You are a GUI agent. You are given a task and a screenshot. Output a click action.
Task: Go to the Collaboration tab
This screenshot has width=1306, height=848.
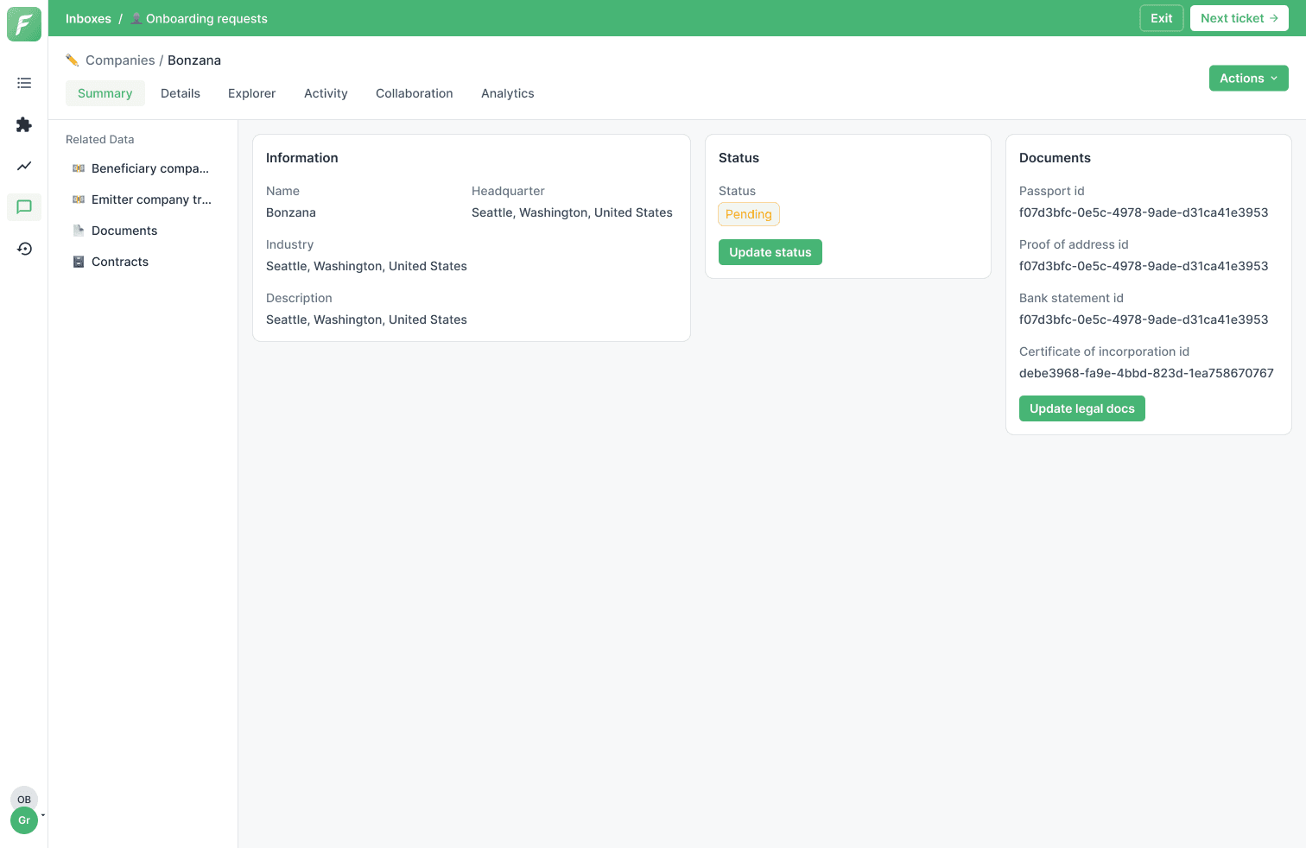415,93
